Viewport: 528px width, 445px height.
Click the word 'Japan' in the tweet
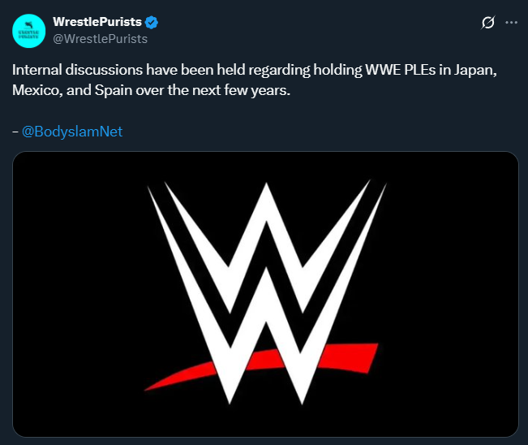[x=475, y=71]
